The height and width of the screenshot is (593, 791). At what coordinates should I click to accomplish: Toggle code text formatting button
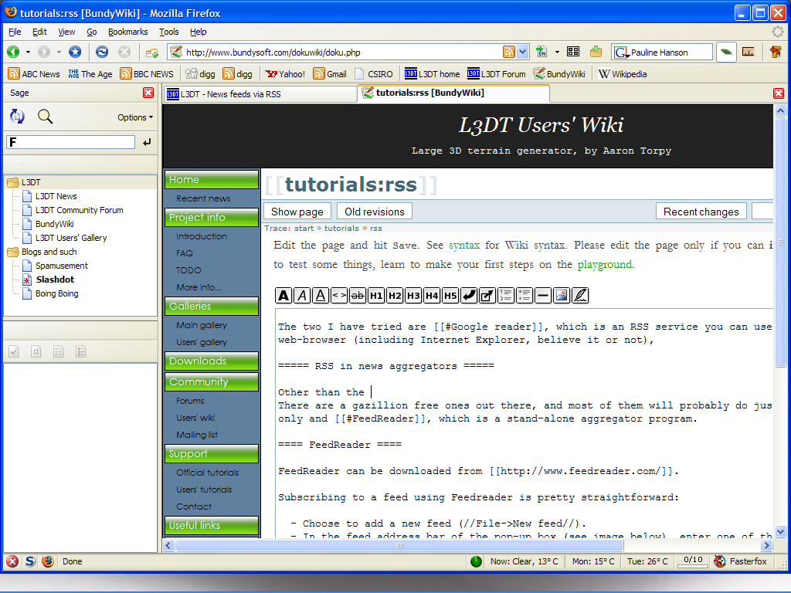(x=339, y=295)
